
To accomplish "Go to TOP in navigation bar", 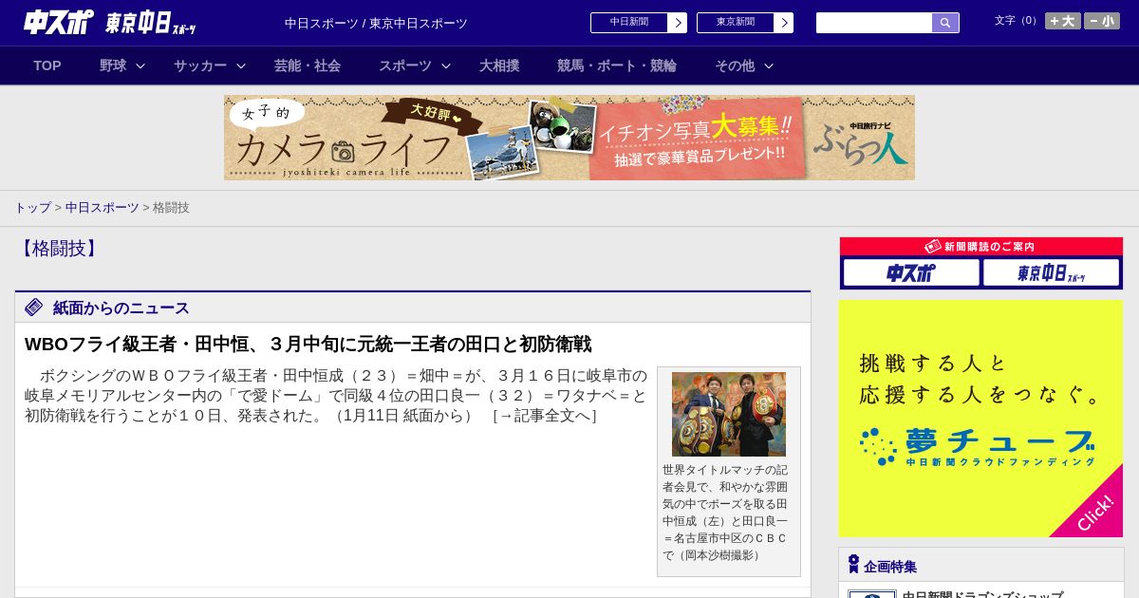I will [47, 65].
